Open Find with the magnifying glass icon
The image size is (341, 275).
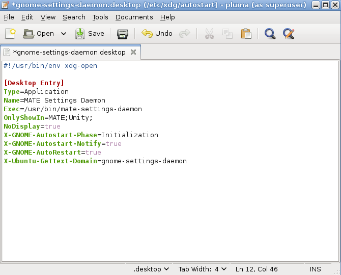(x=270, y=34)
